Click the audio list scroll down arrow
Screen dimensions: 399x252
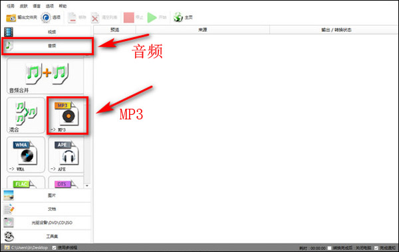[x=87, y=186]
